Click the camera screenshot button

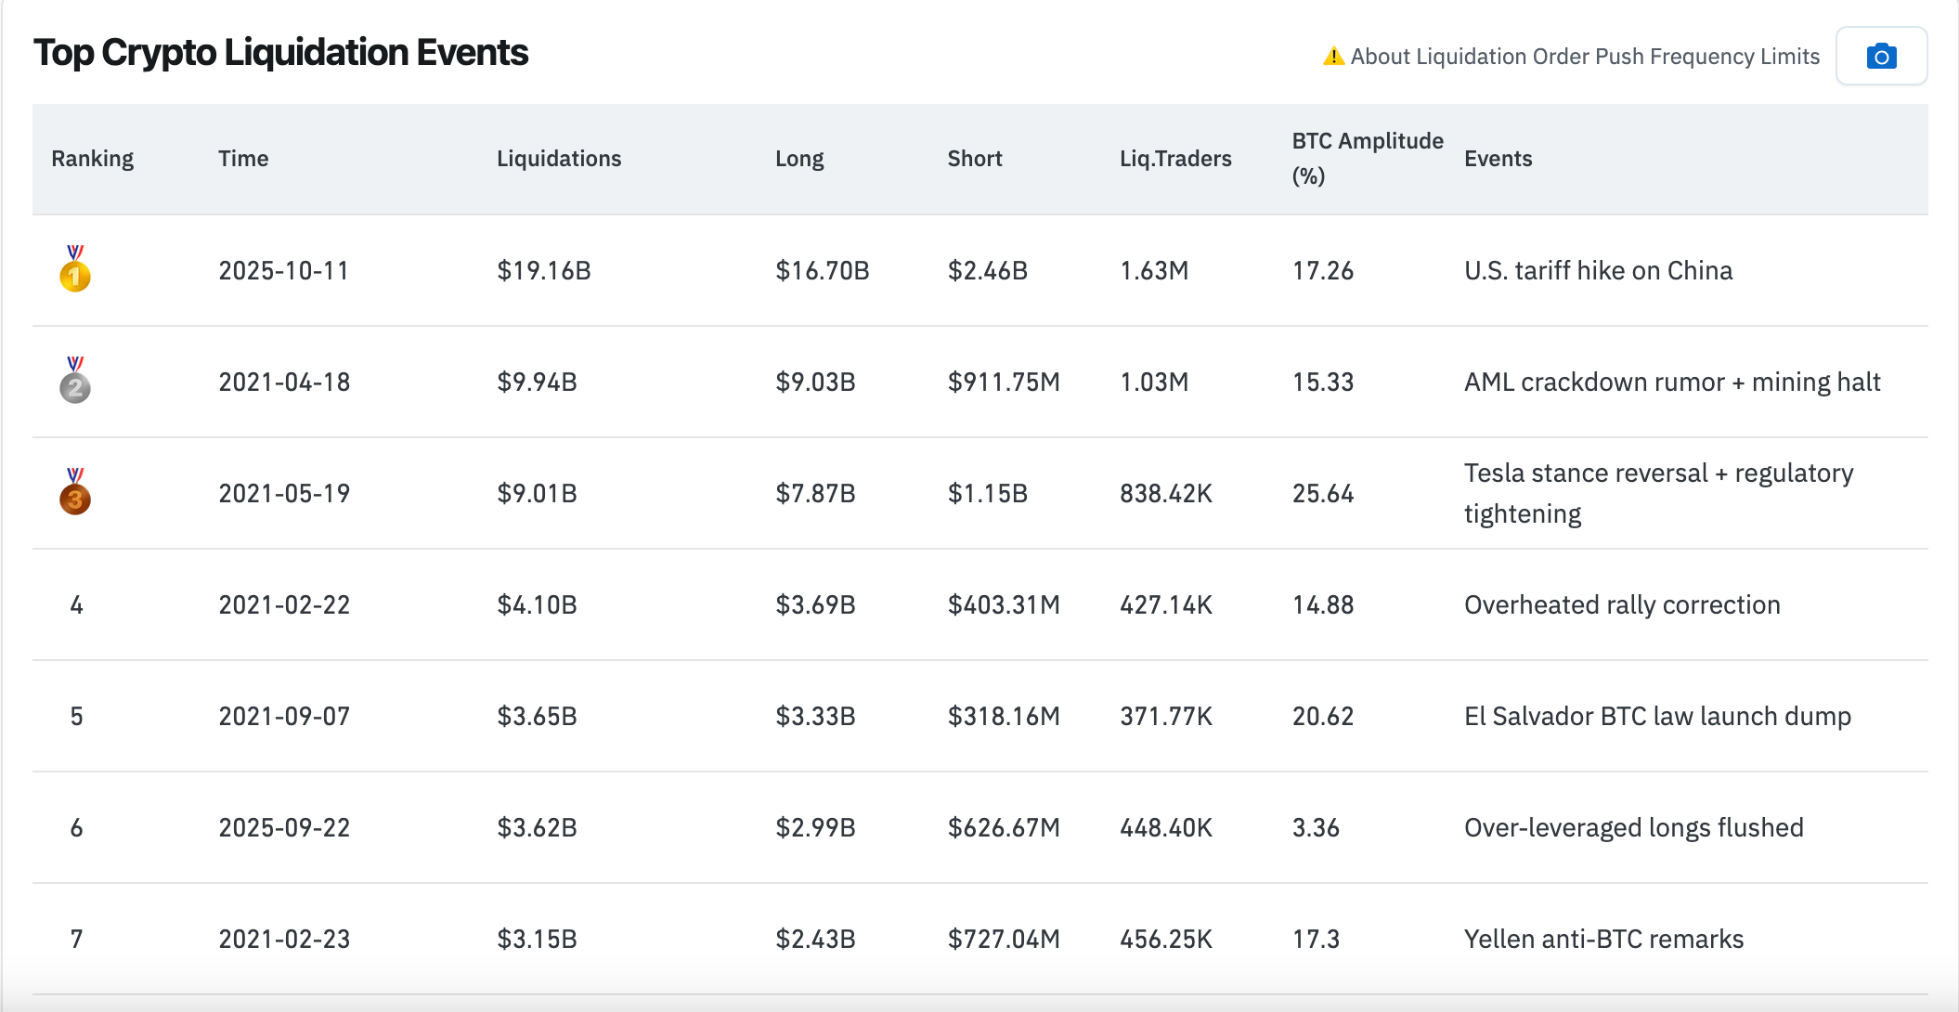point(1881,57)
